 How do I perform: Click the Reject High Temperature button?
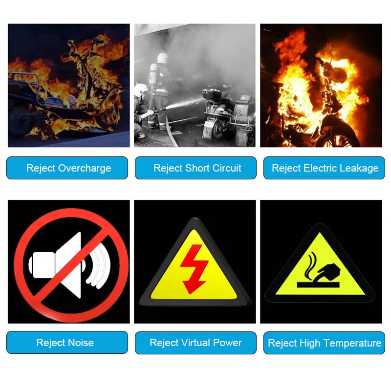tap(324, 343)
